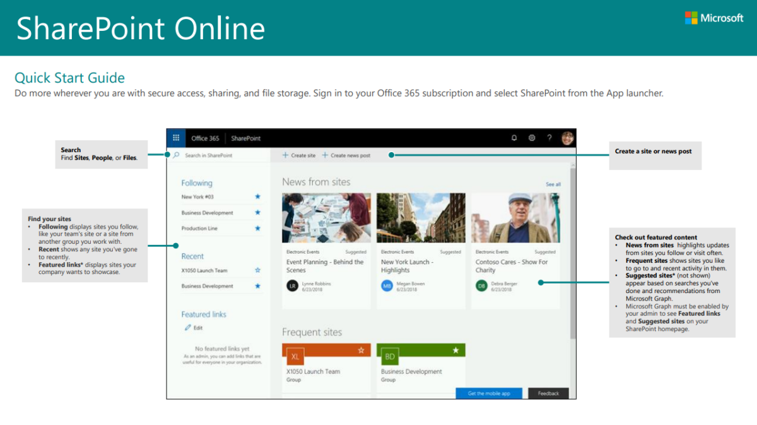This screenshot has height=425, width=757.
Task: Select SharePoint in the top bar
Action: [245, 138]
